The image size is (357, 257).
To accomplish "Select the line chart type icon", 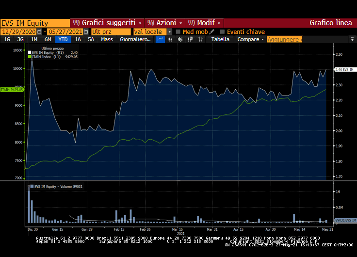I will pos(161,39).
